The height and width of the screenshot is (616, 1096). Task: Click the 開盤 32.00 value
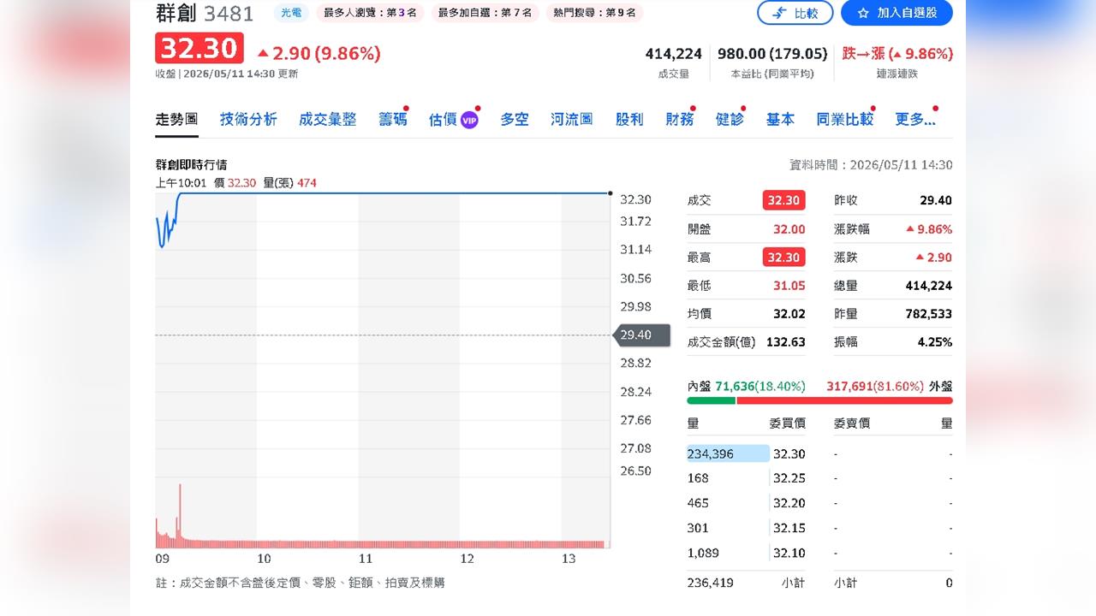click(x=789, y=229)
